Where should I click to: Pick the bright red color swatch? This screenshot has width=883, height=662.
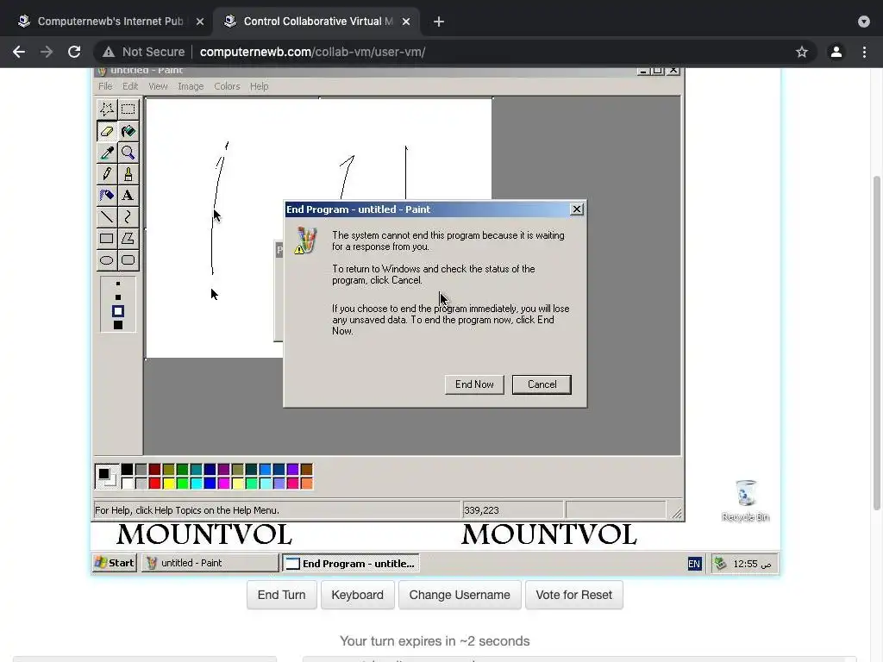click(155, 483)
